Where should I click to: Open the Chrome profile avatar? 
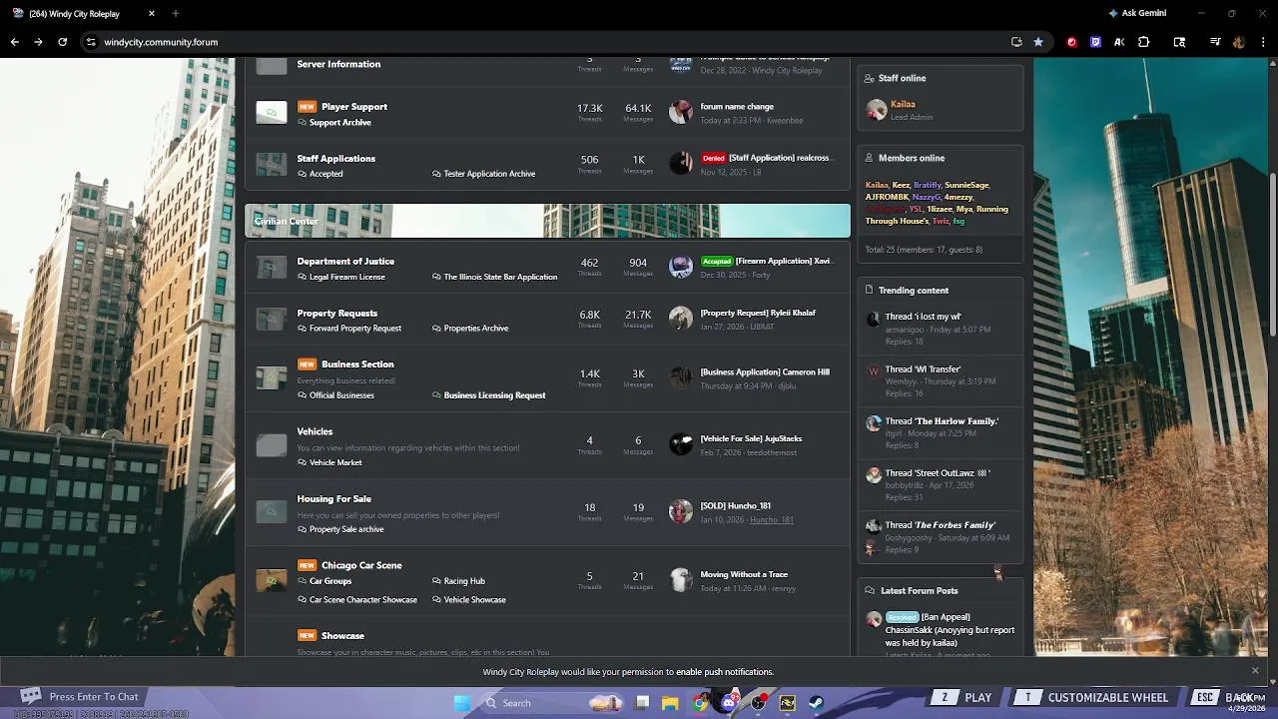1239,42
